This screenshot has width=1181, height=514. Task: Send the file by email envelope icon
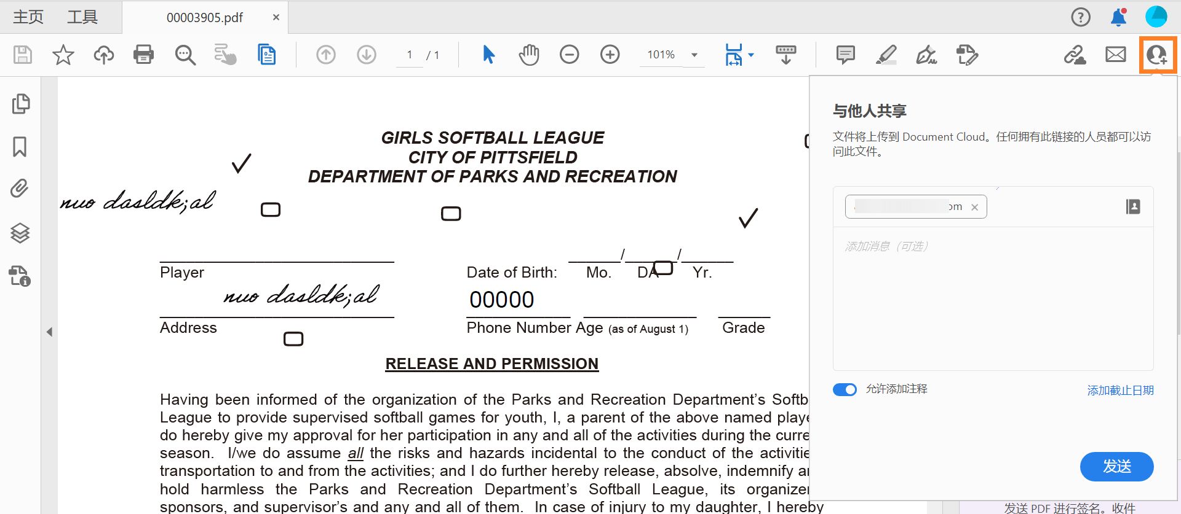click(x=1116, y=55)
